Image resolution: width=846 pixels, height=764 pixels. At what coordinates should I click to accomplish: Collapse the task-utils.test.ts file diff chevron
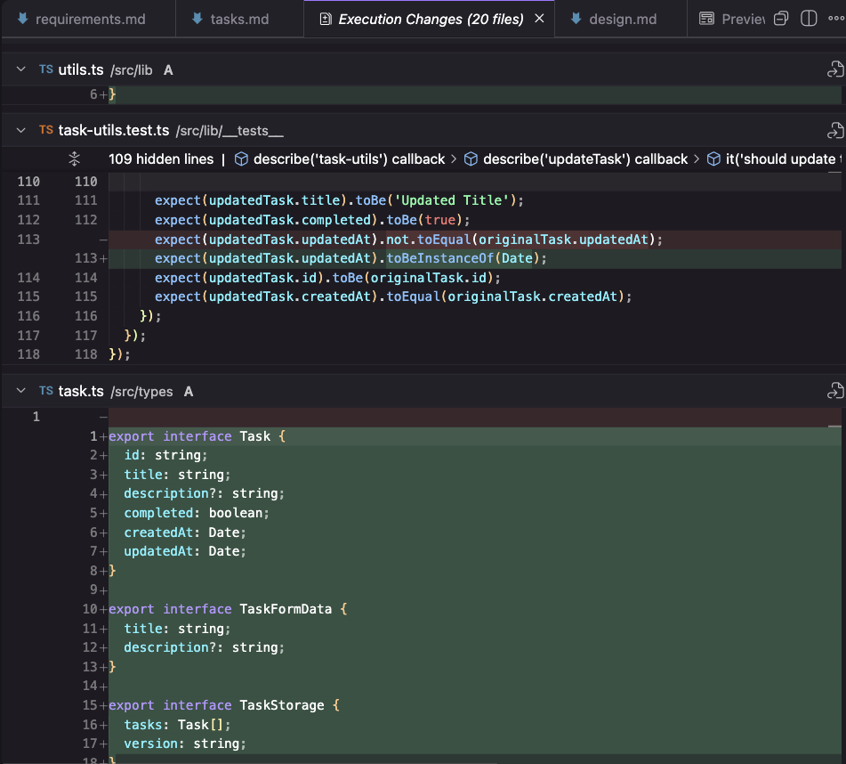21,130
